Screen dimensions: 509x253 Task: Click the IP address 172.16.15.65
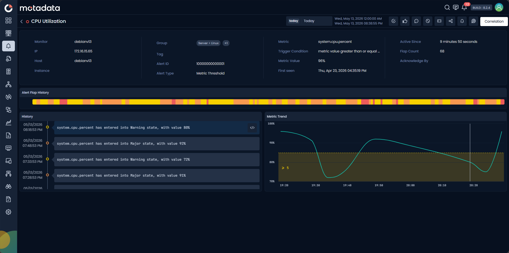pyautogui.click(x=83, y=51)
